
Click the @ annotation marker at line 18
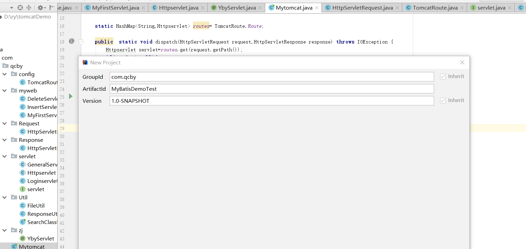(71, 41)
